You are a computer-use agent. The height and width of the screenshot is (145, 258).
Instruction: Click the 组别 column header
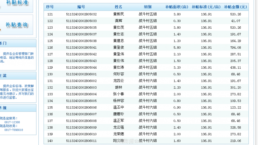click(x=148, y=7)
